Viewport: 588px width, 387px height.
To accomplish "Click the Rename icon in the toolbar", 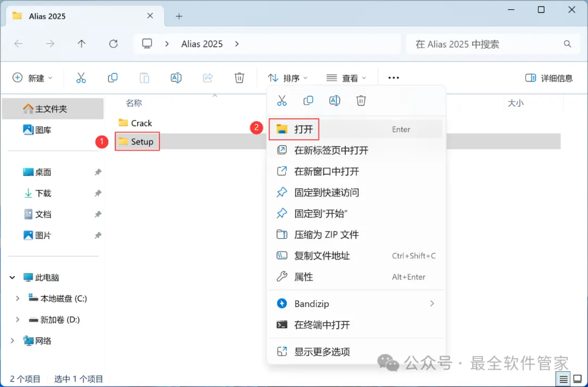I will (x=176, y=78).
